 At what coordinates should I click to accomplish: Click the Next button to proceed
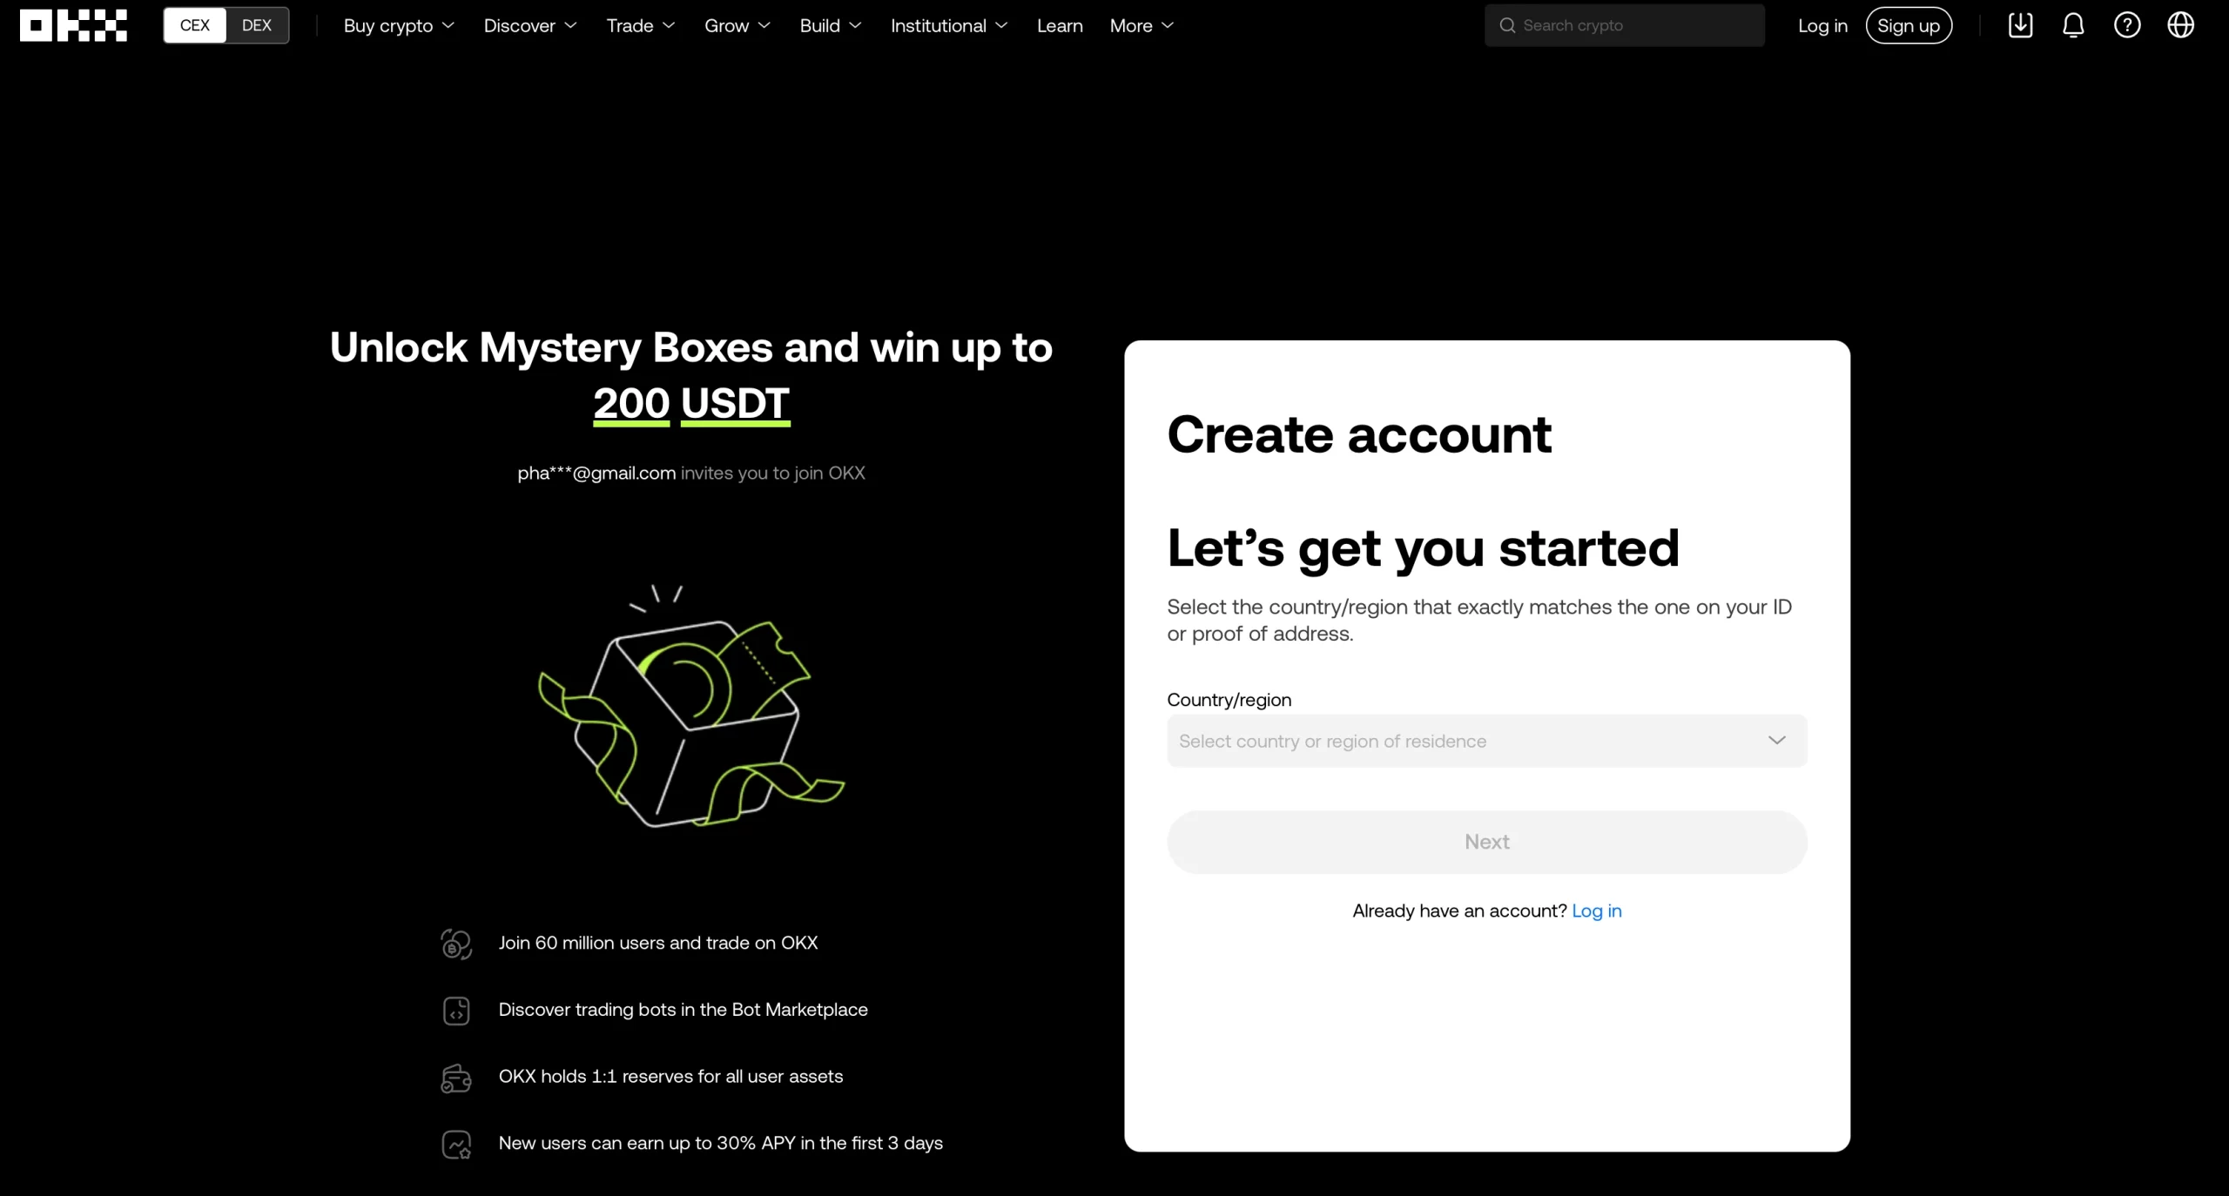1486,841
